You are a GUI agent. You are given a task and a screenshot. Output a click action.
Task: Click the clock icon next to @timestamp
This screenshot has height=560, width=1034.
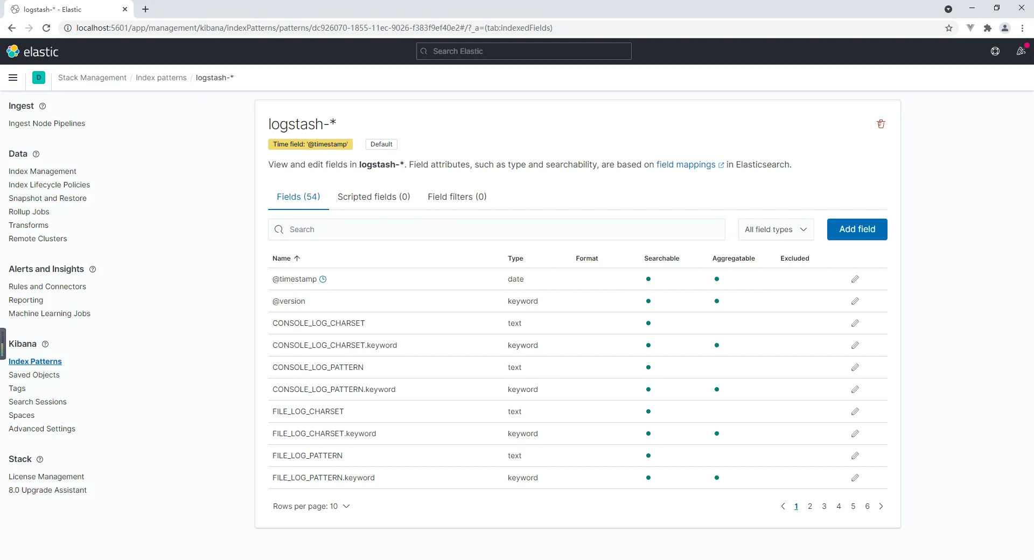click(x=323, y=279)
